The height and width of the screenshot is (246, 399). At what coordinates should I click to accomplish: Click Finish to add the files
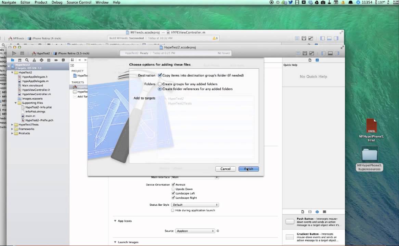pyautogui.click(x=249, y=169)
